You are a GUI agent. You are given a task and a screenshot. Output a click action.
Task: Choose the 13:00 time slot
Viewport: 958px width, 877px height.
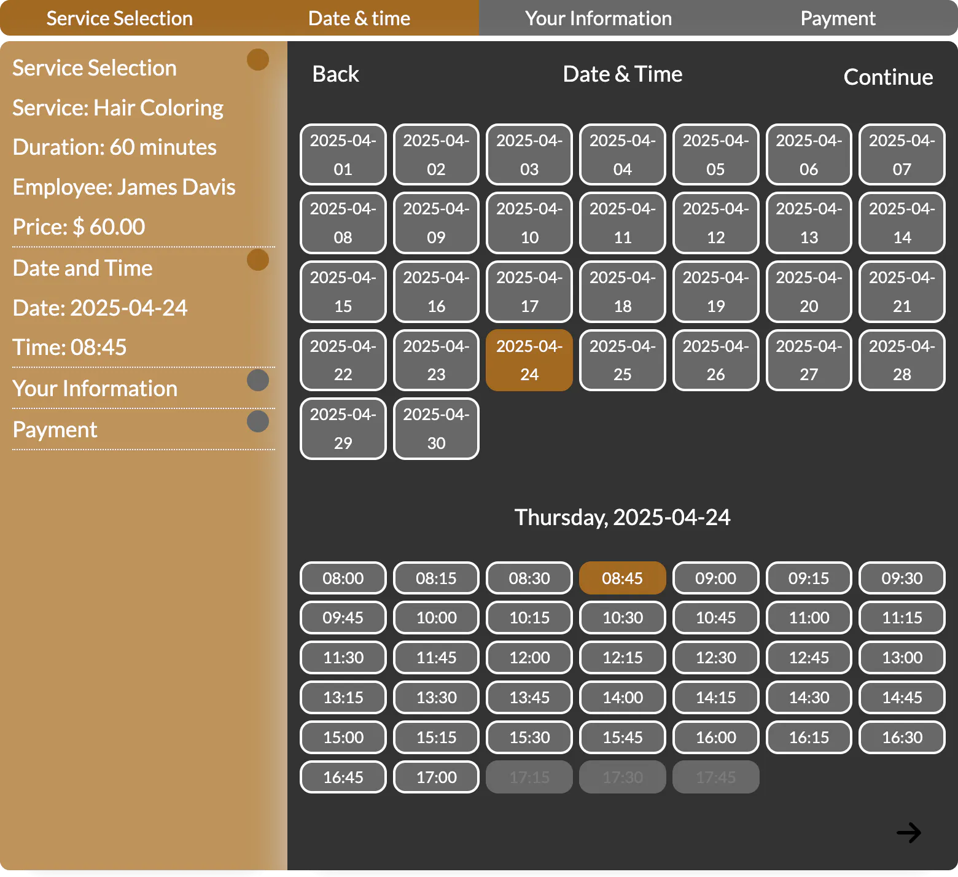[x=902, y=658]
